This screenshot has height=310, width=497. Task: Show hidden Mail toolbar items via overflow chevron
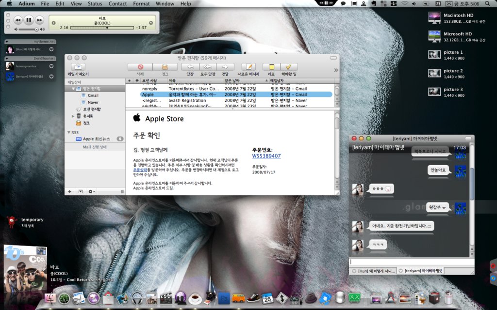click(336, 70)
